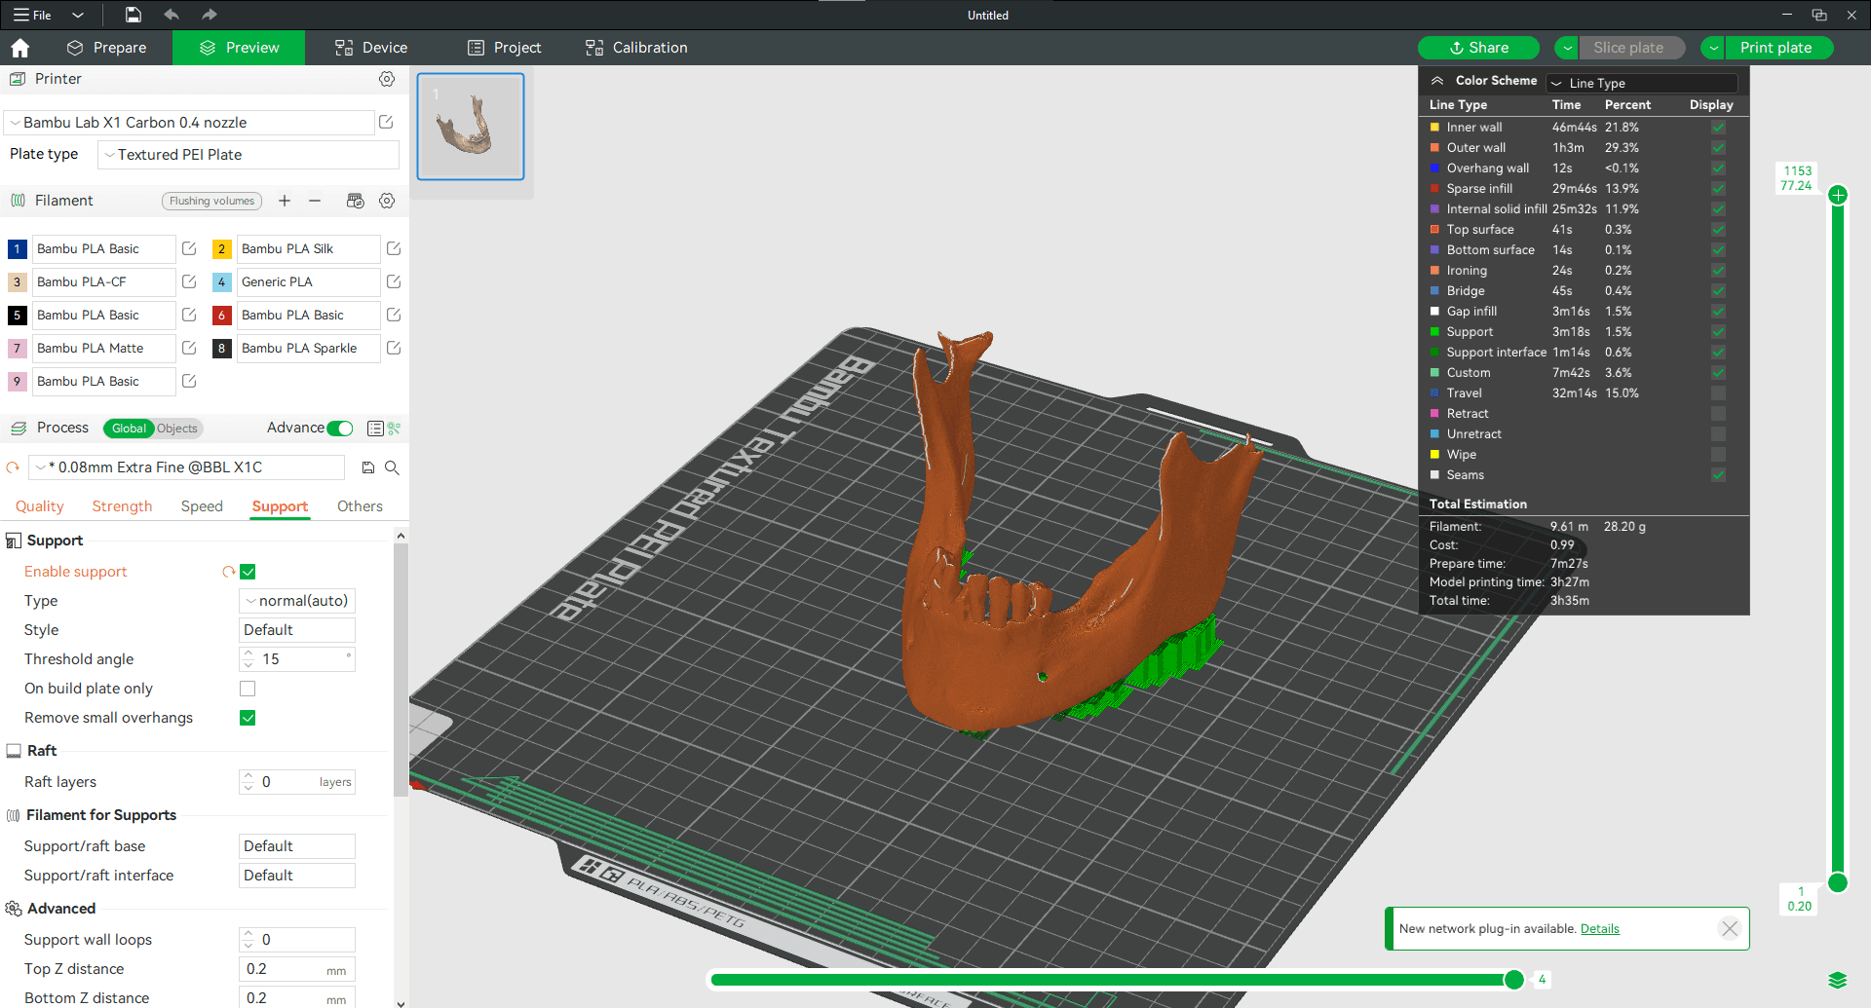Open the printer selection dropdown
The height and width of the screenshot is (1008, 1871).
[190, 123]
